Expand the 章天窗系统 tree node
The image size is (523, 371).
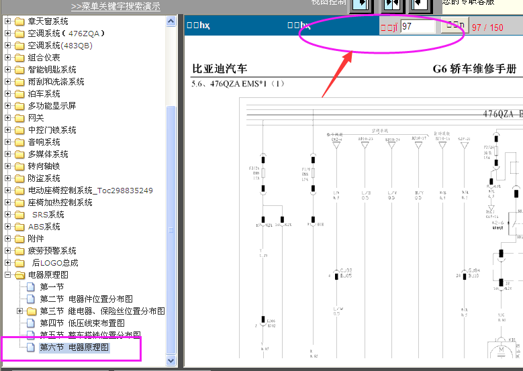coord(7,21)
